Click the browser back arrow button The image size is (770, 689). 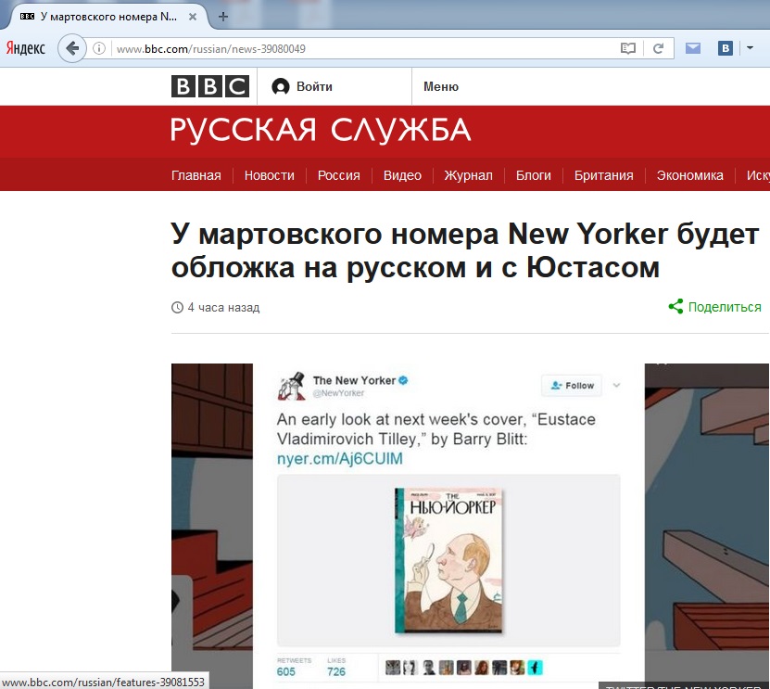click(x=72, y=48)
